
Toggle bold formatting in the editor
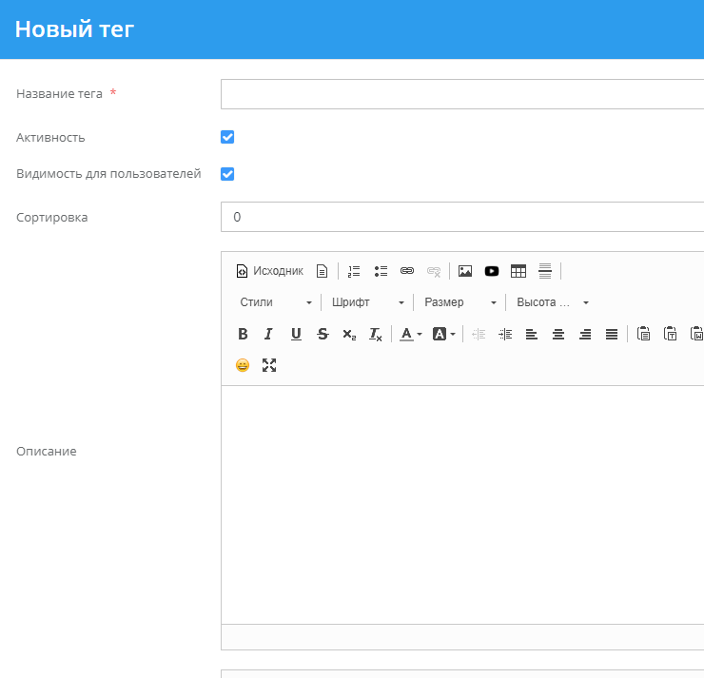pos(243,334)
